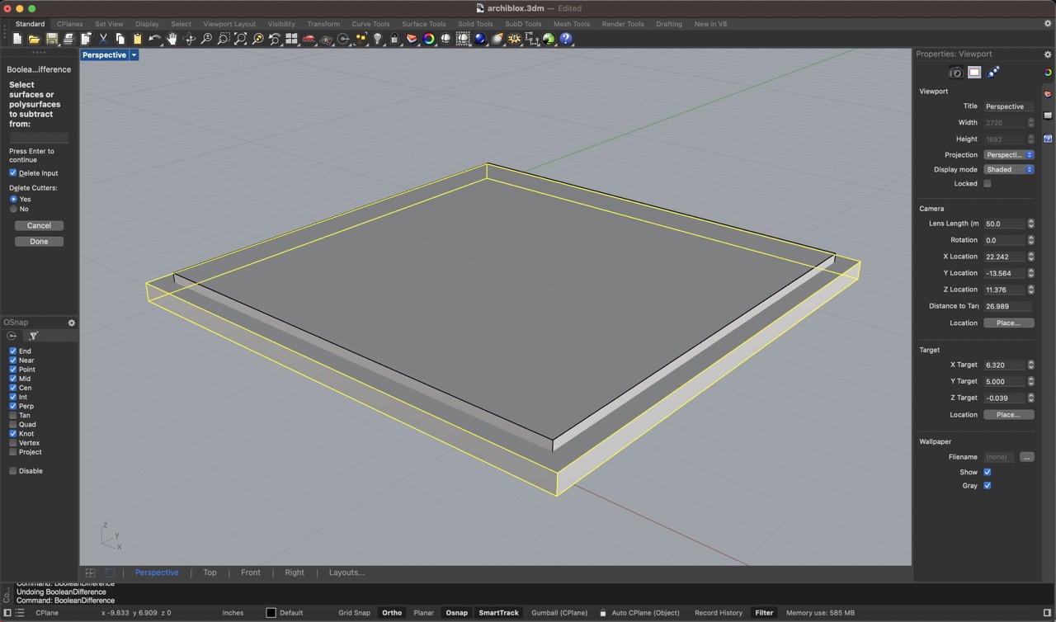Check the Disable osnap checkbox
1056x622 pixels.
13,471
